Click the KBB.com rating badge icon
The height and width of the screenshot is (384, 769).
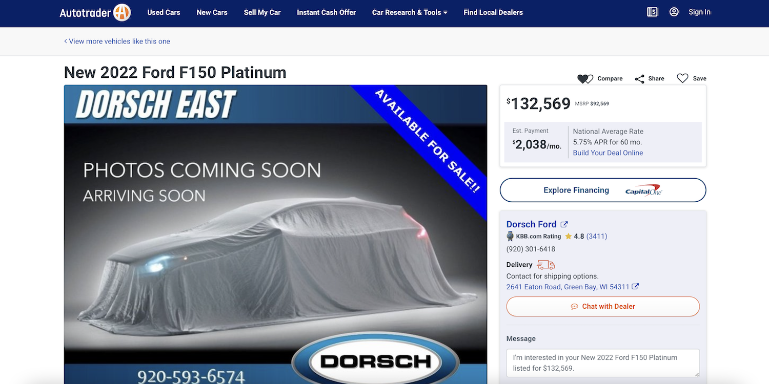(x=510, y=237)
